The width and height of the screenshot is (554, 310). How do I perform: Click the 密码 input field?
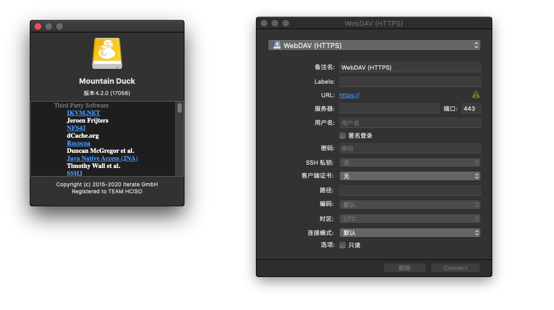(x=410, y=149)
